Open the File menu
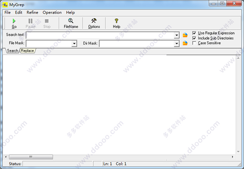The height and width of the screenshot is (169, 244). [x=7, y=13]
